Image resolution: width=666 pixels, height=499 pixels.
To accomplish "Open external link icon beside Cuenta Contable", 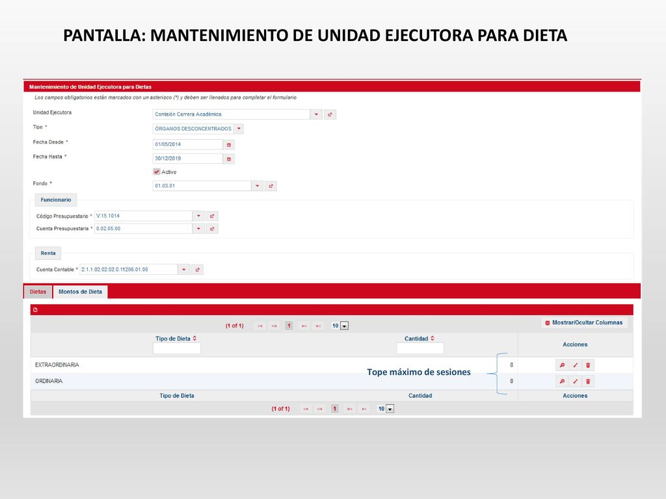I will pyautogui.click(x=197, y=270).
